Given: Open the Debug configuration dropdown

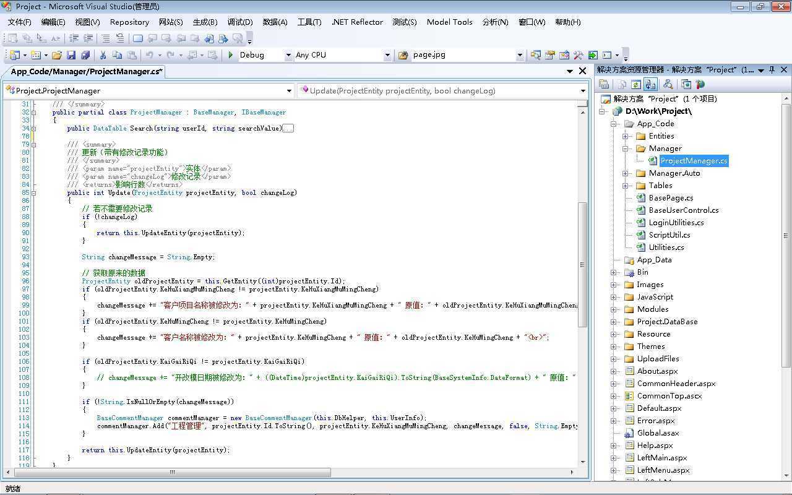Looking at the screenshot, I should pyautogui.click(x=288, y=55).
